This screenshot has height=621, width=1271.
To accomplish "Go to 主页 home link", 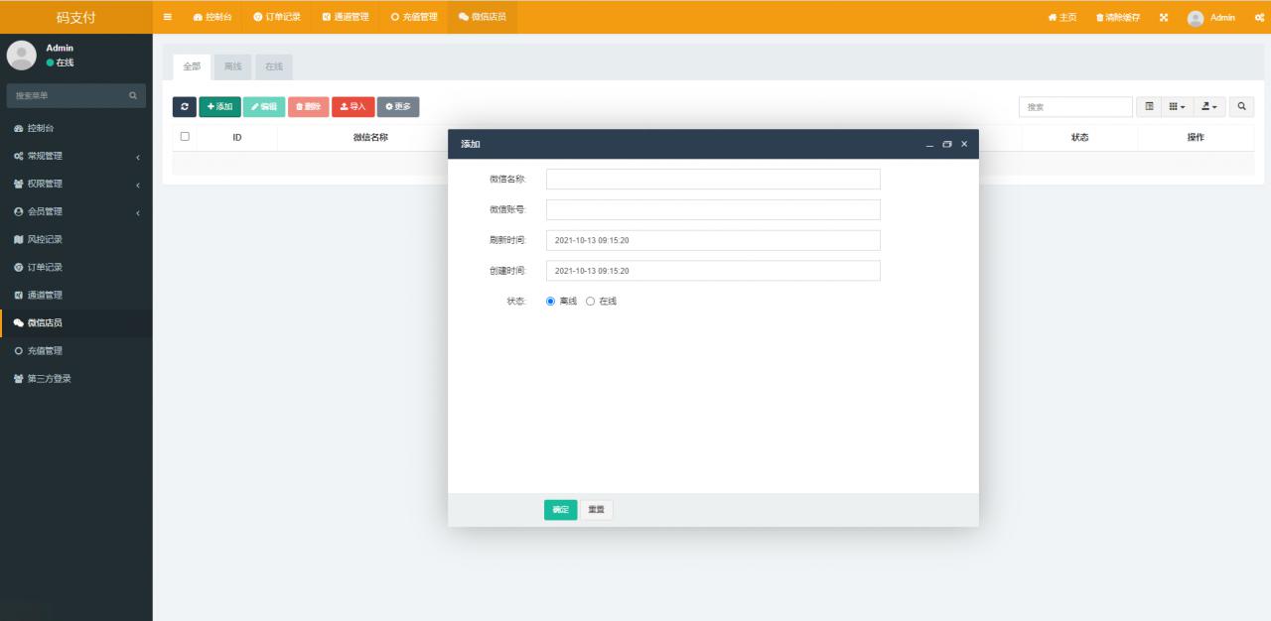I will pyautogui.click(x=1062, y=17).
